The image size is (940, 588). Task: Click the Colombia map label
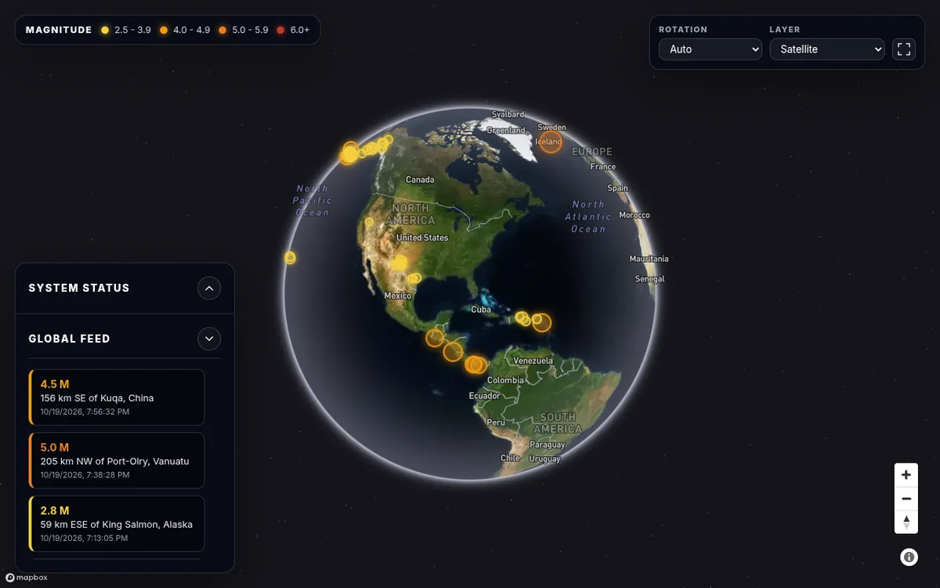(505, 380)
